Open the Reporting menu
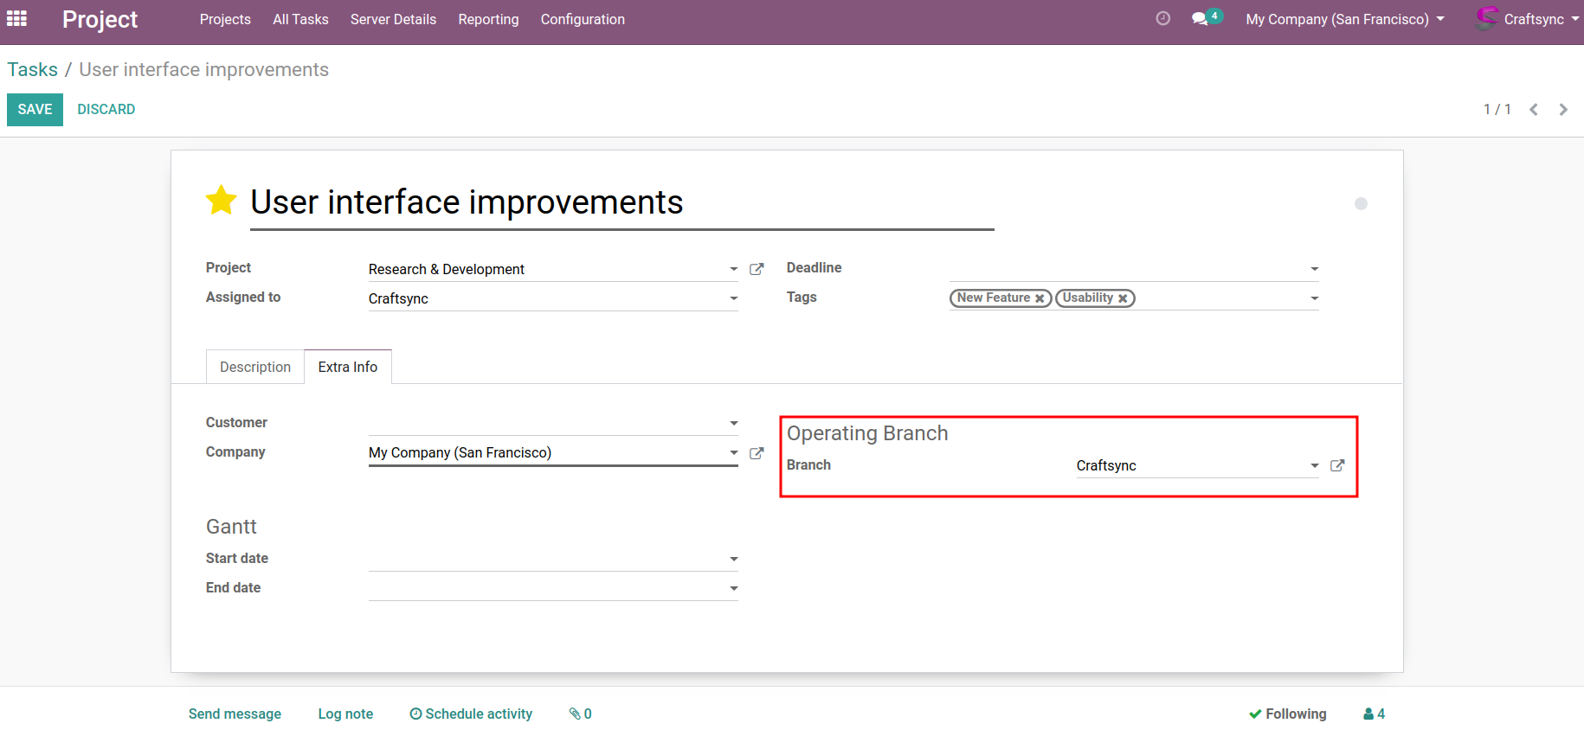This screenshot has height=749, width=1584. (488, 19)
